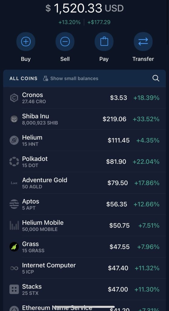This screenshot has height=311, width=169.
Task: Tap the Shiba Inu coin logo
Action: pyautogui.click(x=14, y=119)
